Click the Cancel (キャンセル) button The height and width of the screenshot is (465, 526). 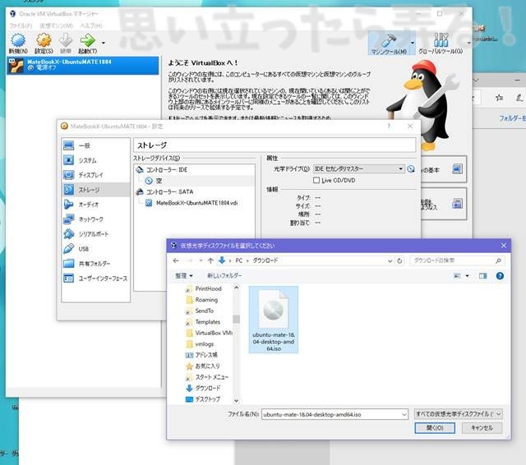point(482,428)
